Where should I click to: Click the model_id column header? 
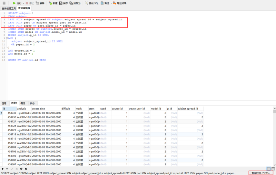point(158,109)
